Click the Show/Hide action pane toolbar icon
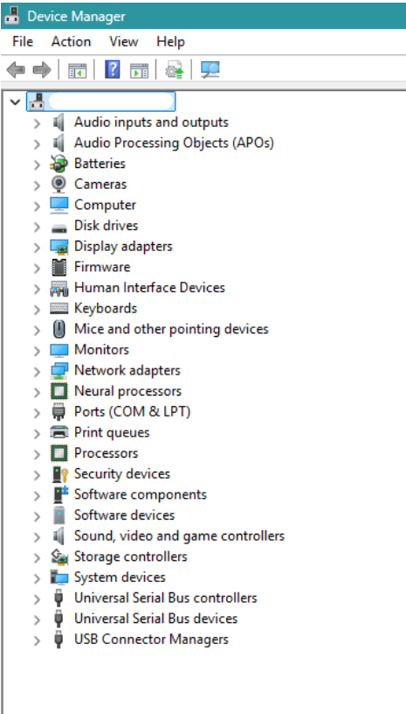 pos(139,71)
